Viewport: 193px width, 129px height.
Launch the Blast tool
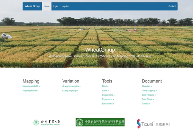(105, 86)
